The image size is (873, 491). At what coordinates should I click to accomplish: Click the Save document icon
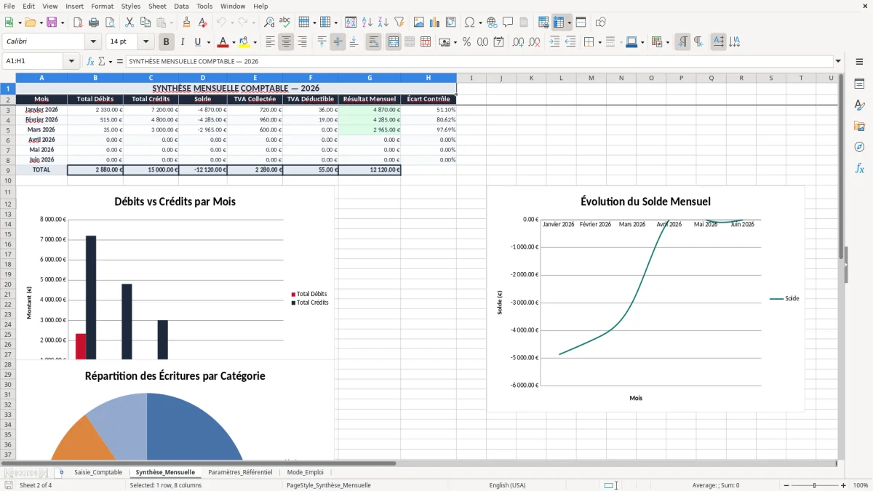point(52,23)
